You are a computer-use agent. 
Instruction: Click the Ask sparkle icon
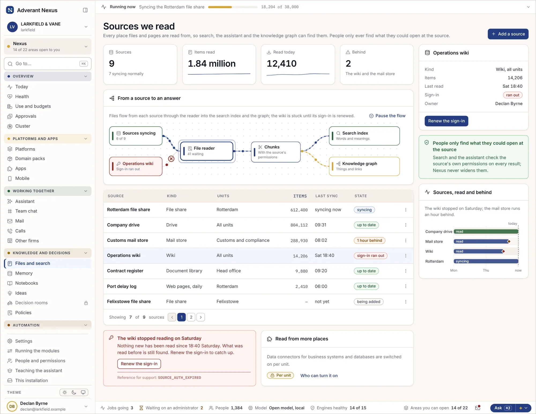[x=521, y=408]
